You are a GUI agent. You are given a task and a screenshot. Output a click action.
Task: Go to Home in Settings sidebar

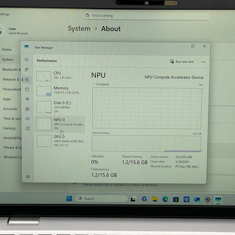tap(7, 50)
